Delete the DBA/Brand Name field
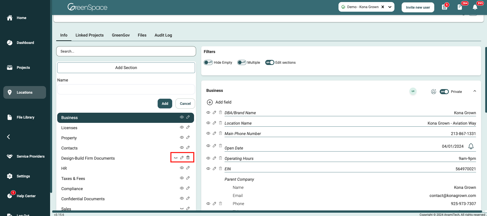The image size is (487, 216). (x=220, y=112)
